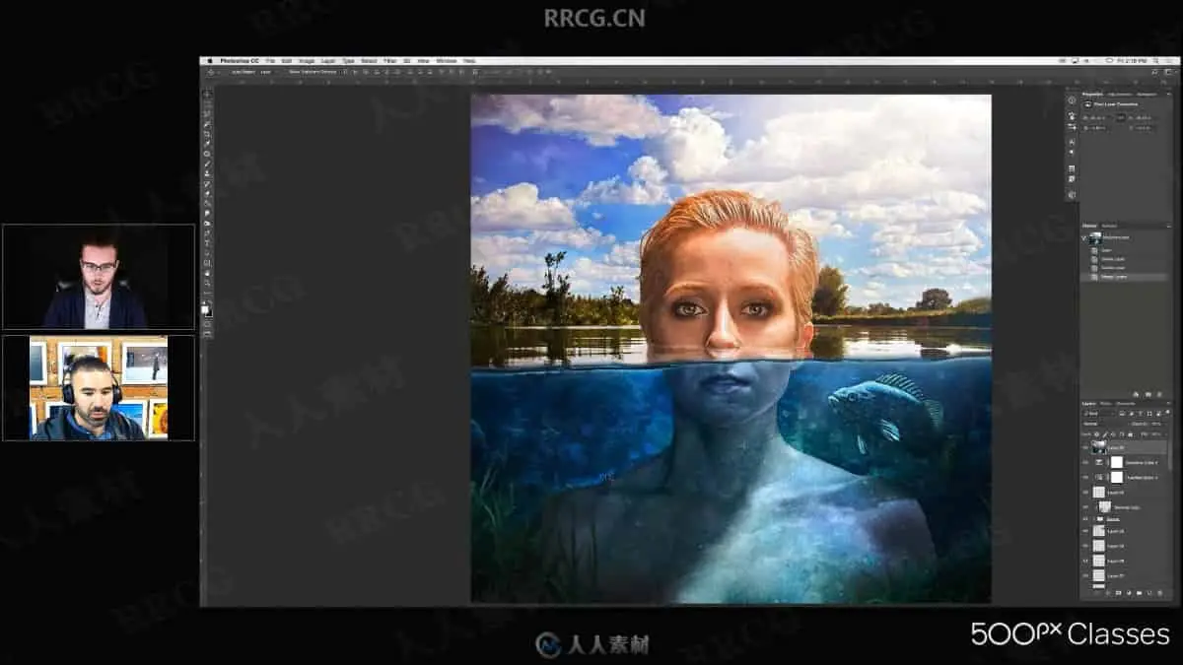Select the Hand tool
This screenshot has height=665, width=1183.
(x=207, y=274)
